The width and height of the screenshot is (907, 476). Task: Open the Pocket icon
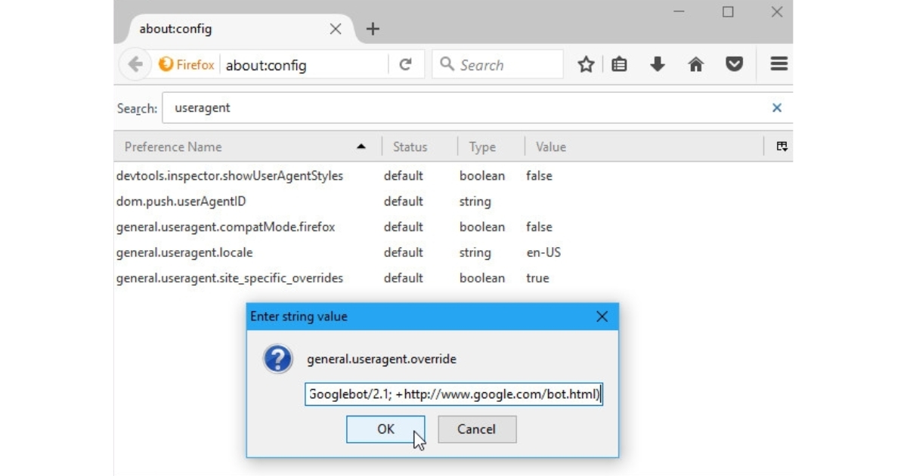(x=734, y=65)
